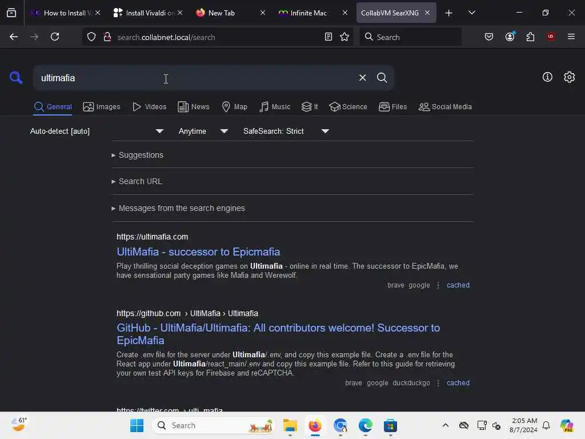Open Firefox View button
This screenshot has height=439, width=585.
[x=11, y=13]
